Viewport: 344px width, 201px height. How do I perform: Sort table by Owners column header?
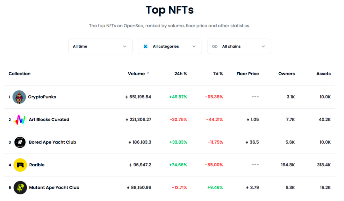287,74
